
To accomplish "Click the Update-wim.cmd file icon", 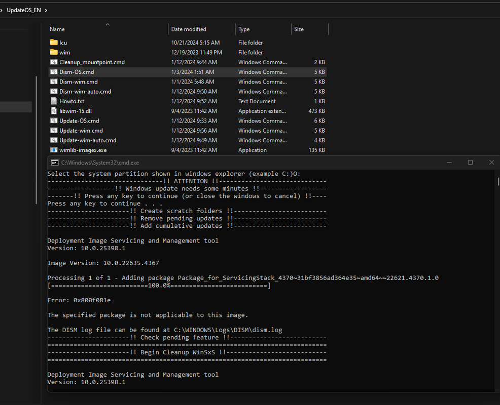I will tap(54, 131).
